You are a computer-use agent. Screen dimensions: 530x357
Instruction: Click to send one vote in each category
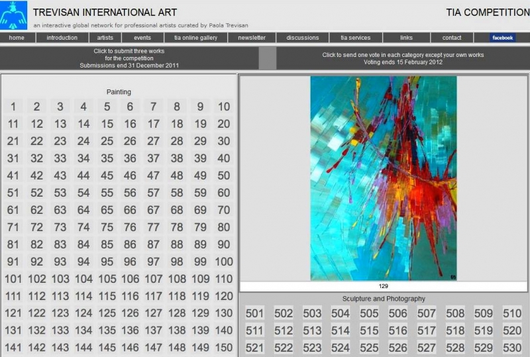pyautogui.click(x=403, y=58)
